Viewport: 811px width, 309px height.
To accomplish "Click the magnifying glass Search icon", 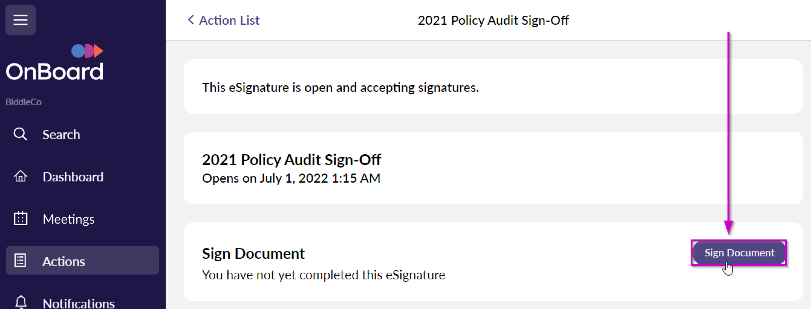I will click(x=21, y=134).
